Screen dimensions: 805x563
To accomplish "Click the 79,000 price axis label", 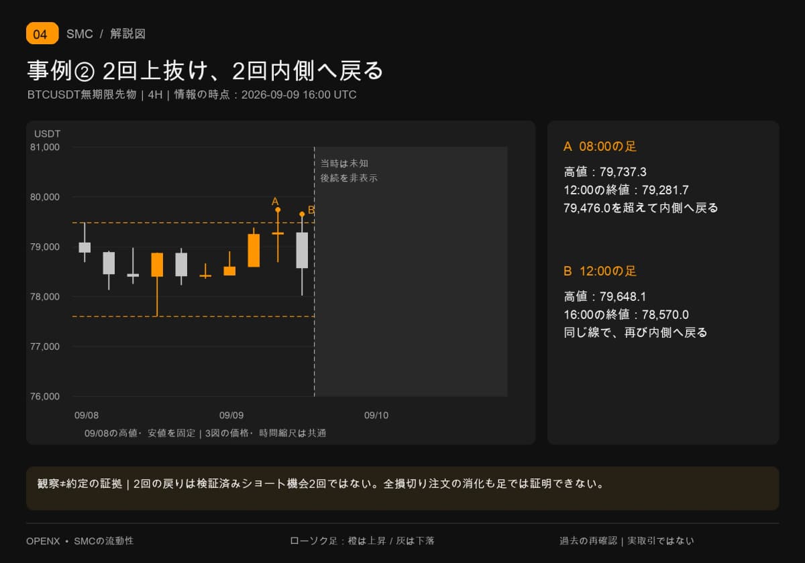I will point(46,247).
